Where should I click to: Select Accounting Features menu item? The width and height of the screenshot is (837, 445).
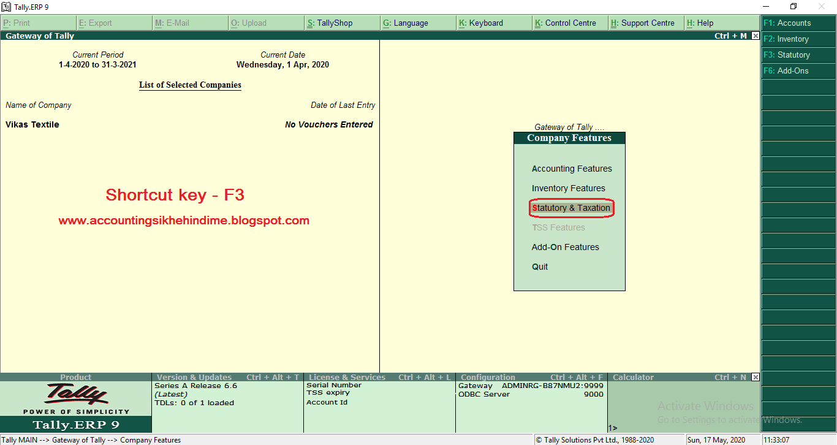coord(572,169)
